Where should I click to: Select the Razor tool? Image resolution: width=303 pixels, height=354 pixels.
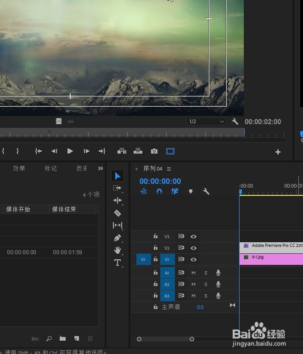point(118,213)
